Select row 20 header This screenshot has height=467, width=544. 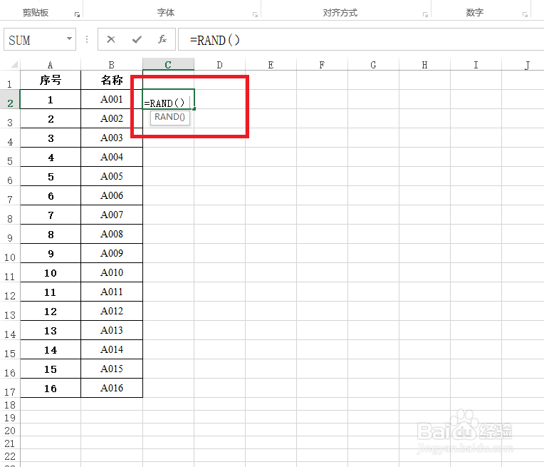pos(10,430)
